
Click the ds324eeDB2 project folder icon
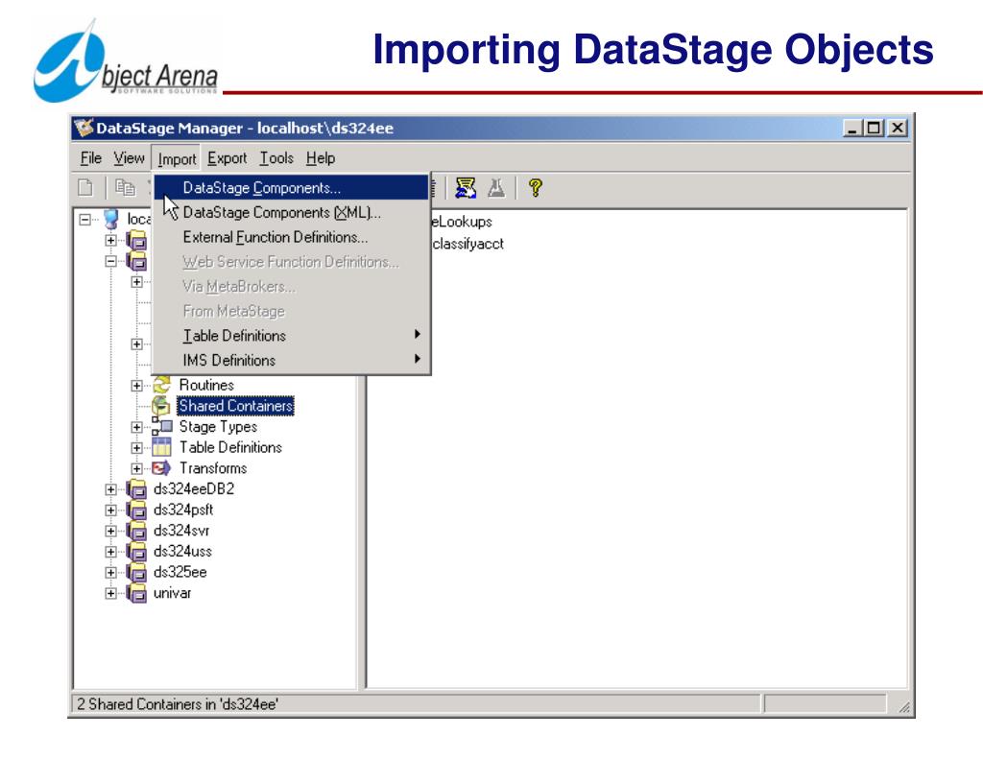(x=136, y=488)
